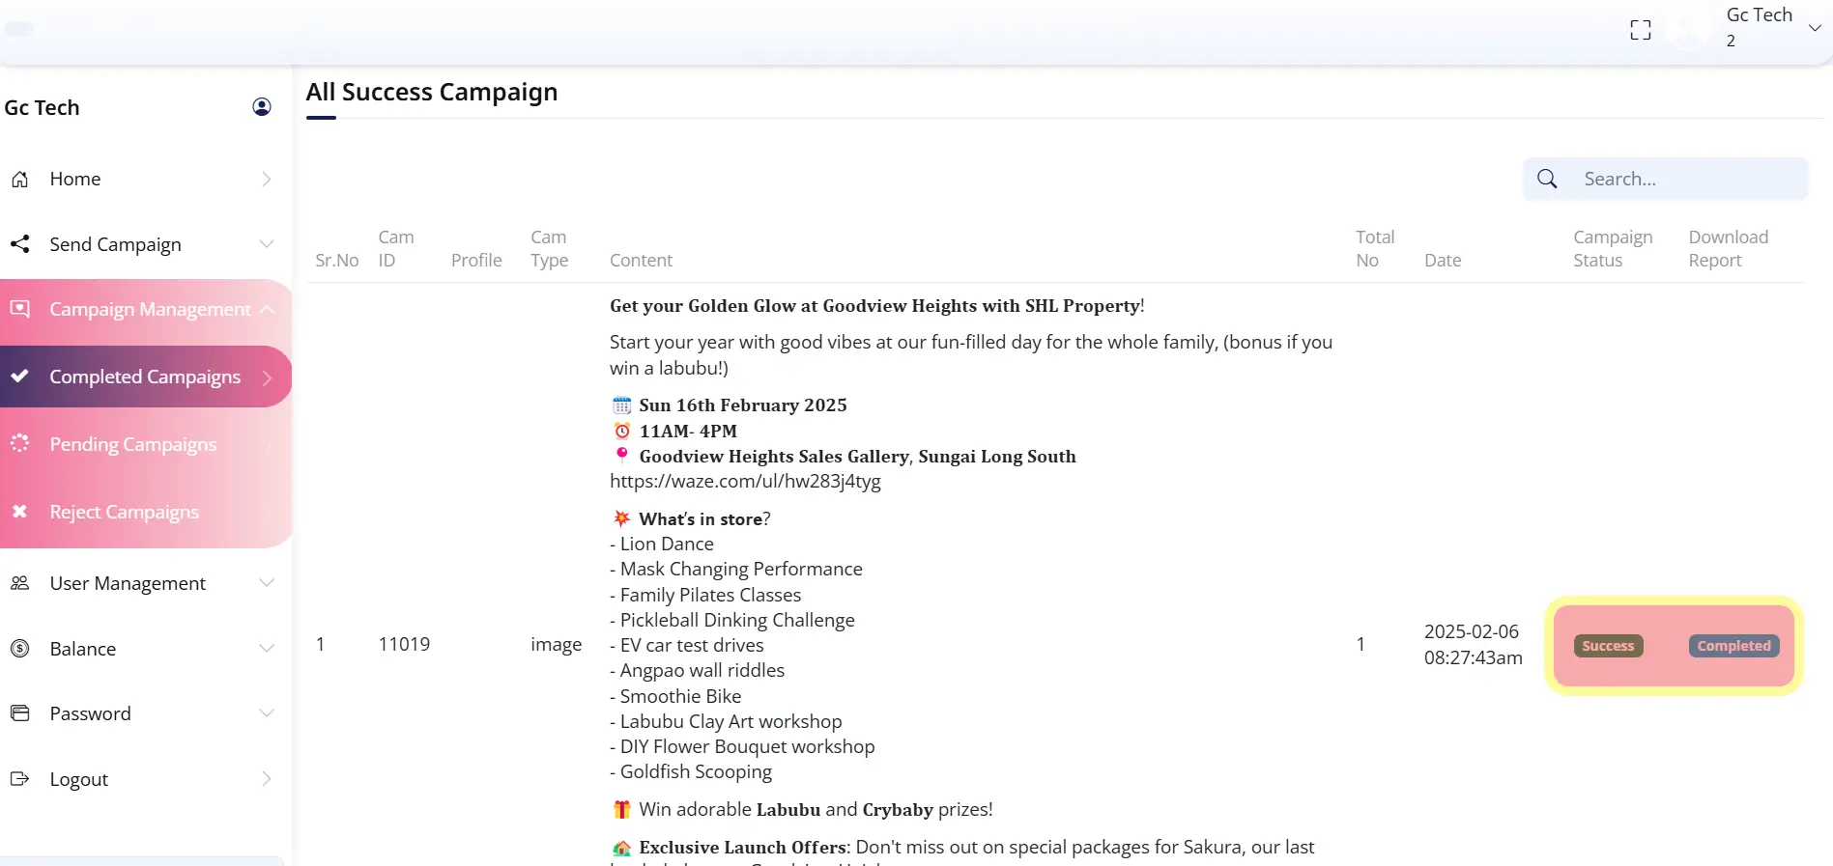The width and height of the screenshot is (1833, 866).
Task: Open Completed Campaigns submenu item
Action: click(x=145, y=377)
